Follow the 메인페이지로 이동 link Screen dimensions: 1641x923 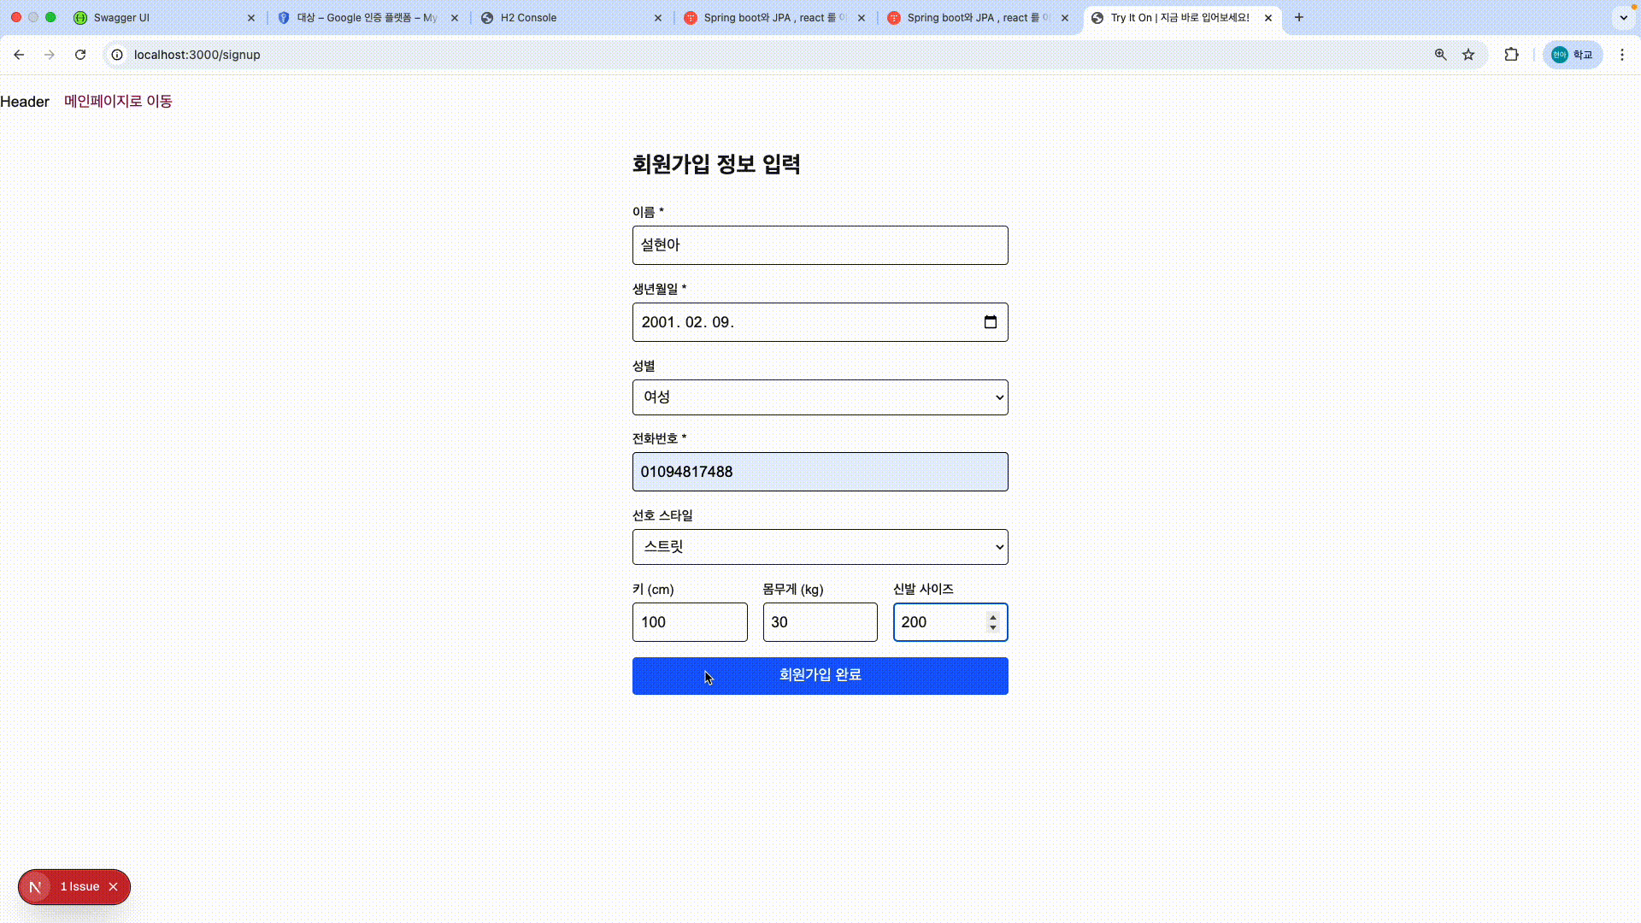pos(118,102)
